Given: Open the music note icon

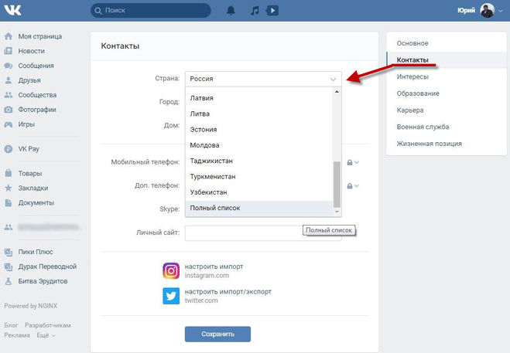Looking at the screenshot, I should point(255,11).
